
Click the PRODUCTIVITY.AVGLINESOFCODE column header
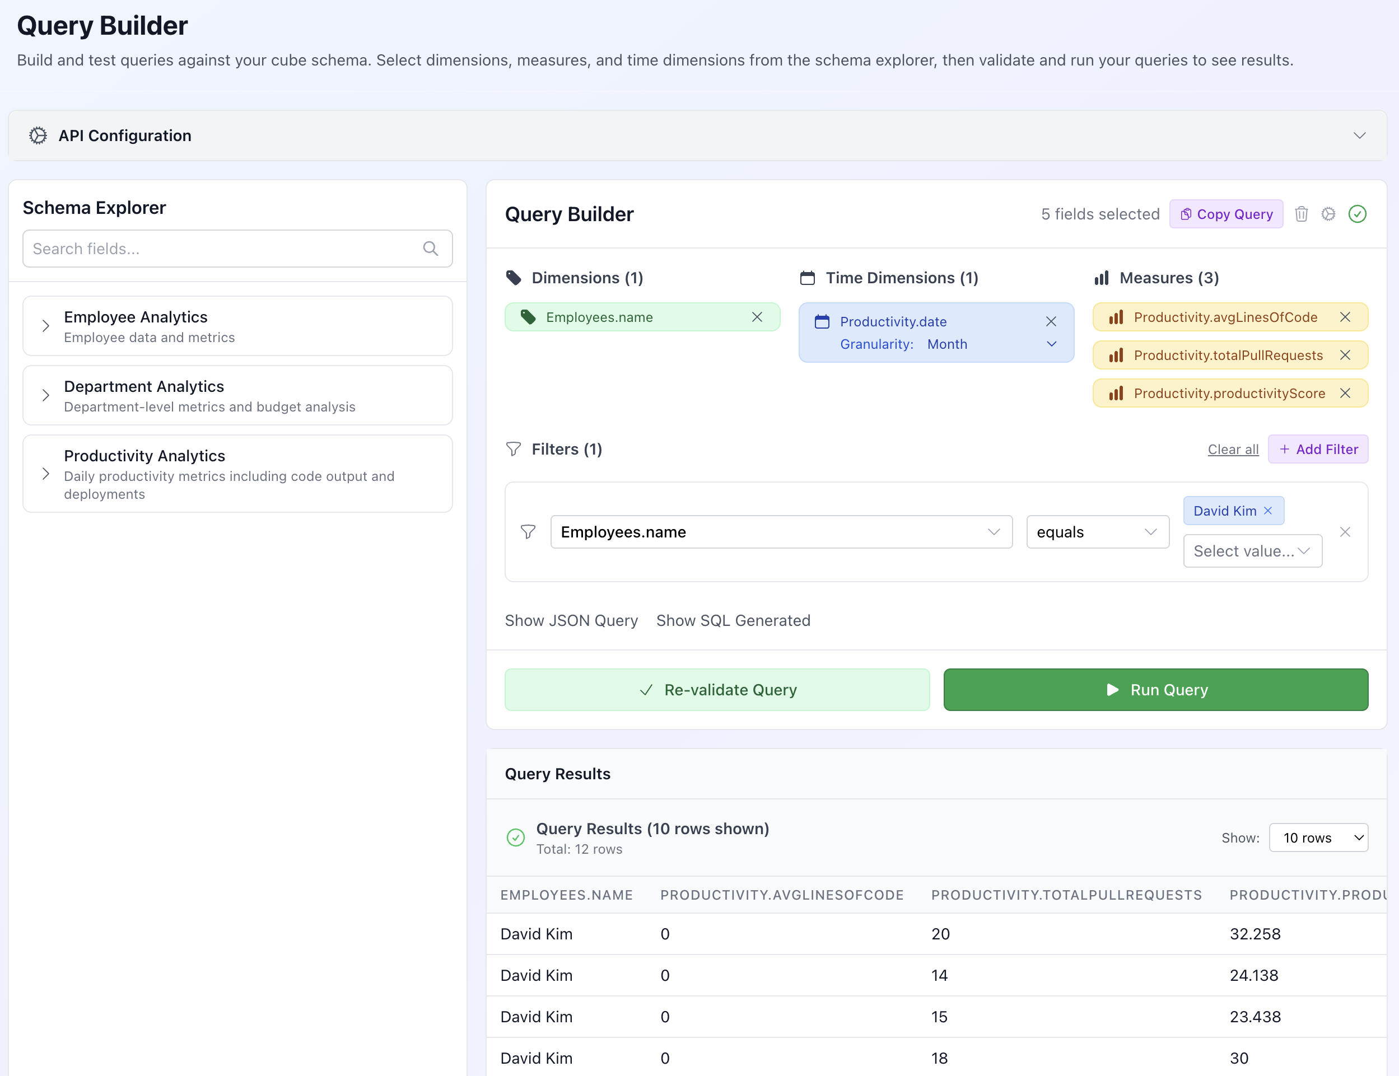coord(782,895)
